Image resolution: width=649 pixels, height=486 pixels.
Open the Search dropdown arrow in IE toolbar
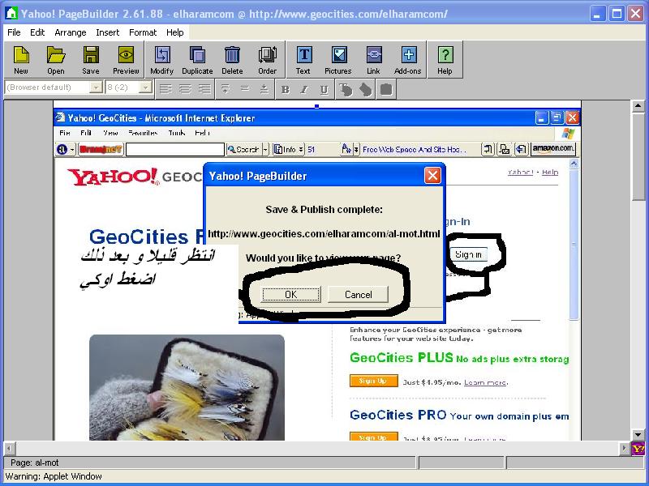266,149
